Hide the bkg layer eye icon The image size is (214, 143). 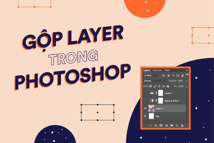[x=145, y=116]
